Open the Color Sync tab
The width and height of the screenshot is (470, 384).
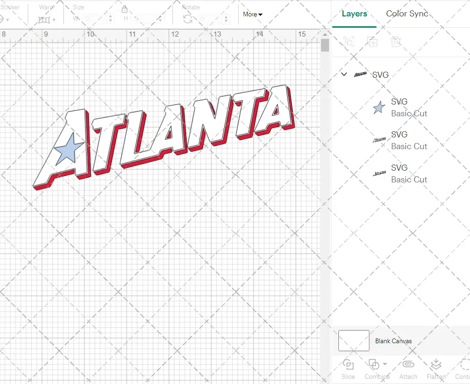point(407,14)
